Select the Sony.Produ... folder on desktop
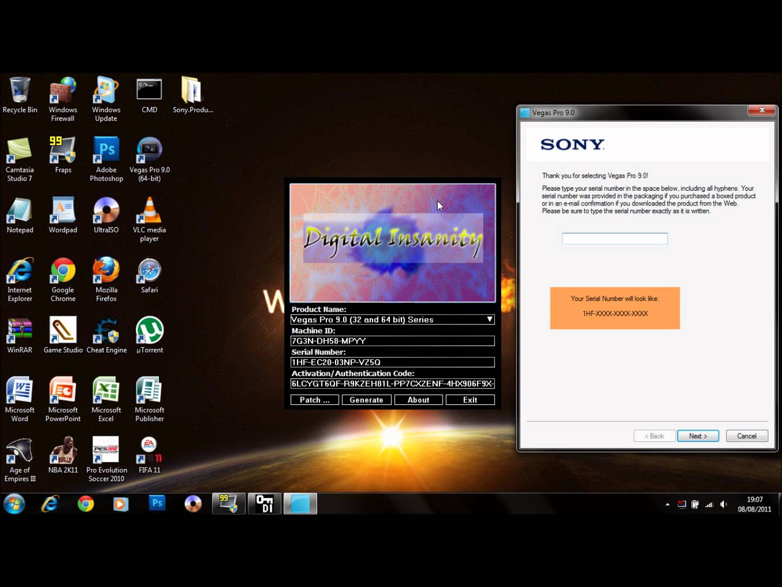The height and width of the screenshot is (587, 782). pos(193,96)
